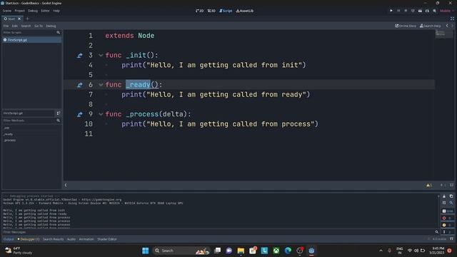Switch to the Script workspace
Image resolution: width=457 pixels, height=257 pixels.
click(x=226, y=11)
